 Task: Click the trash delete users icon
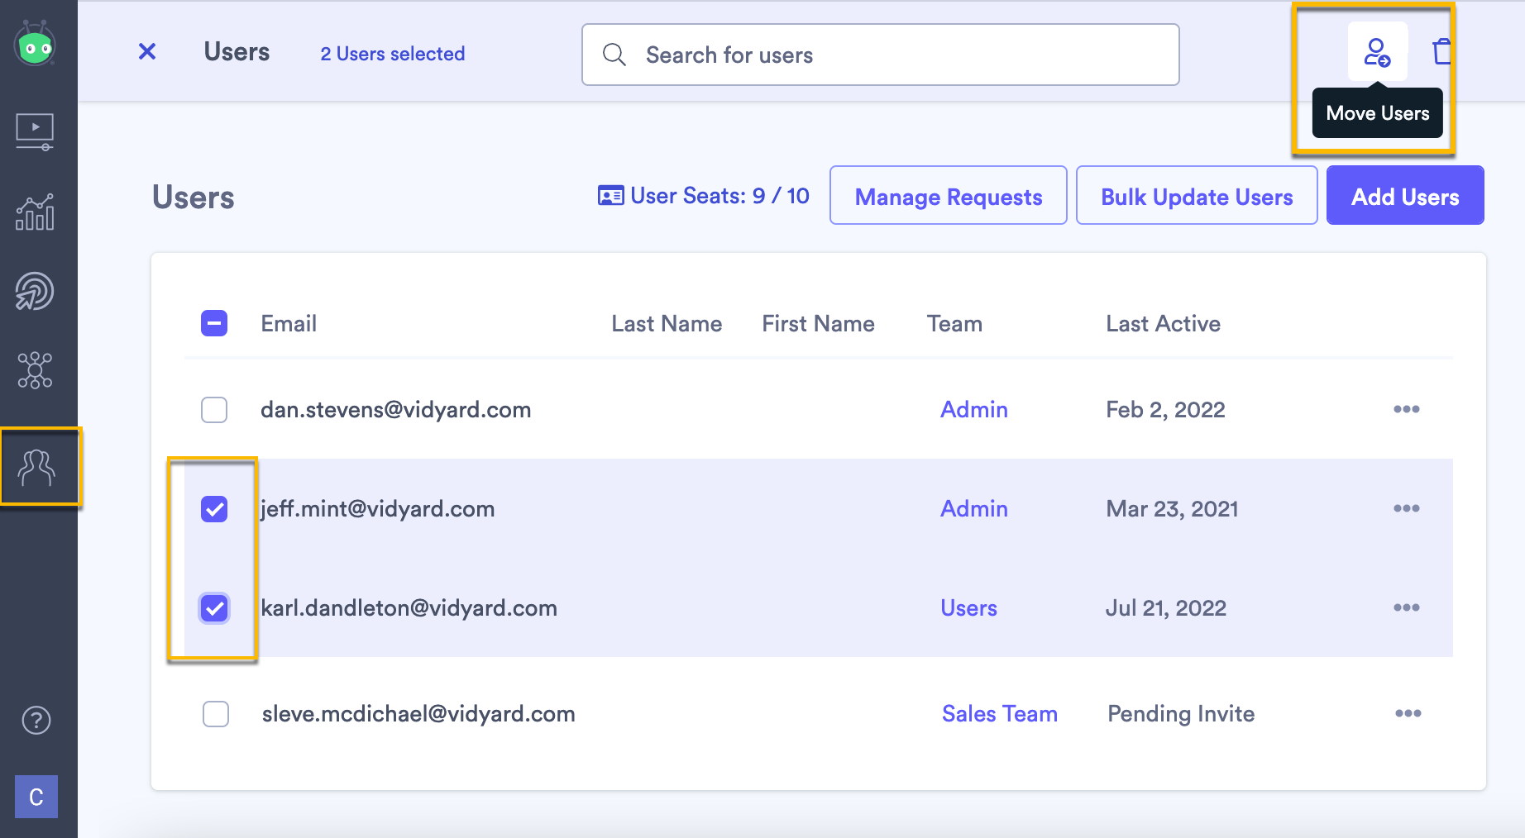click(1442, 51)
